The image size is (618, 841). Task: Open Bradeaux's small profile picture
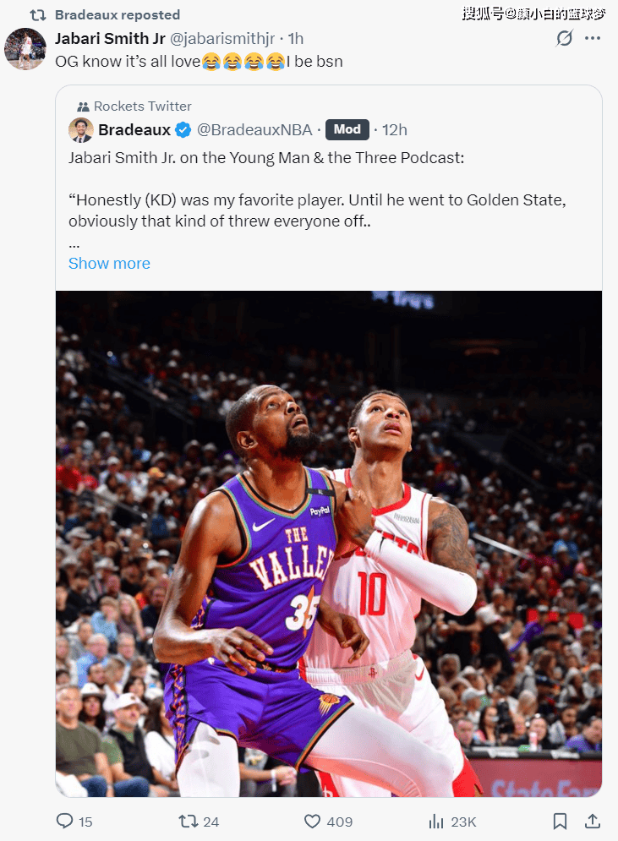click(x=81, y=130)
